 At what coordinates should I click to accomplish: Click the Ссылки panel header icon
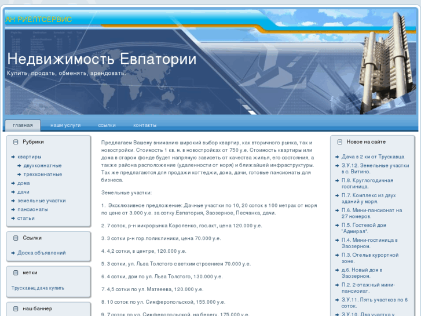(x=16, y=238)
